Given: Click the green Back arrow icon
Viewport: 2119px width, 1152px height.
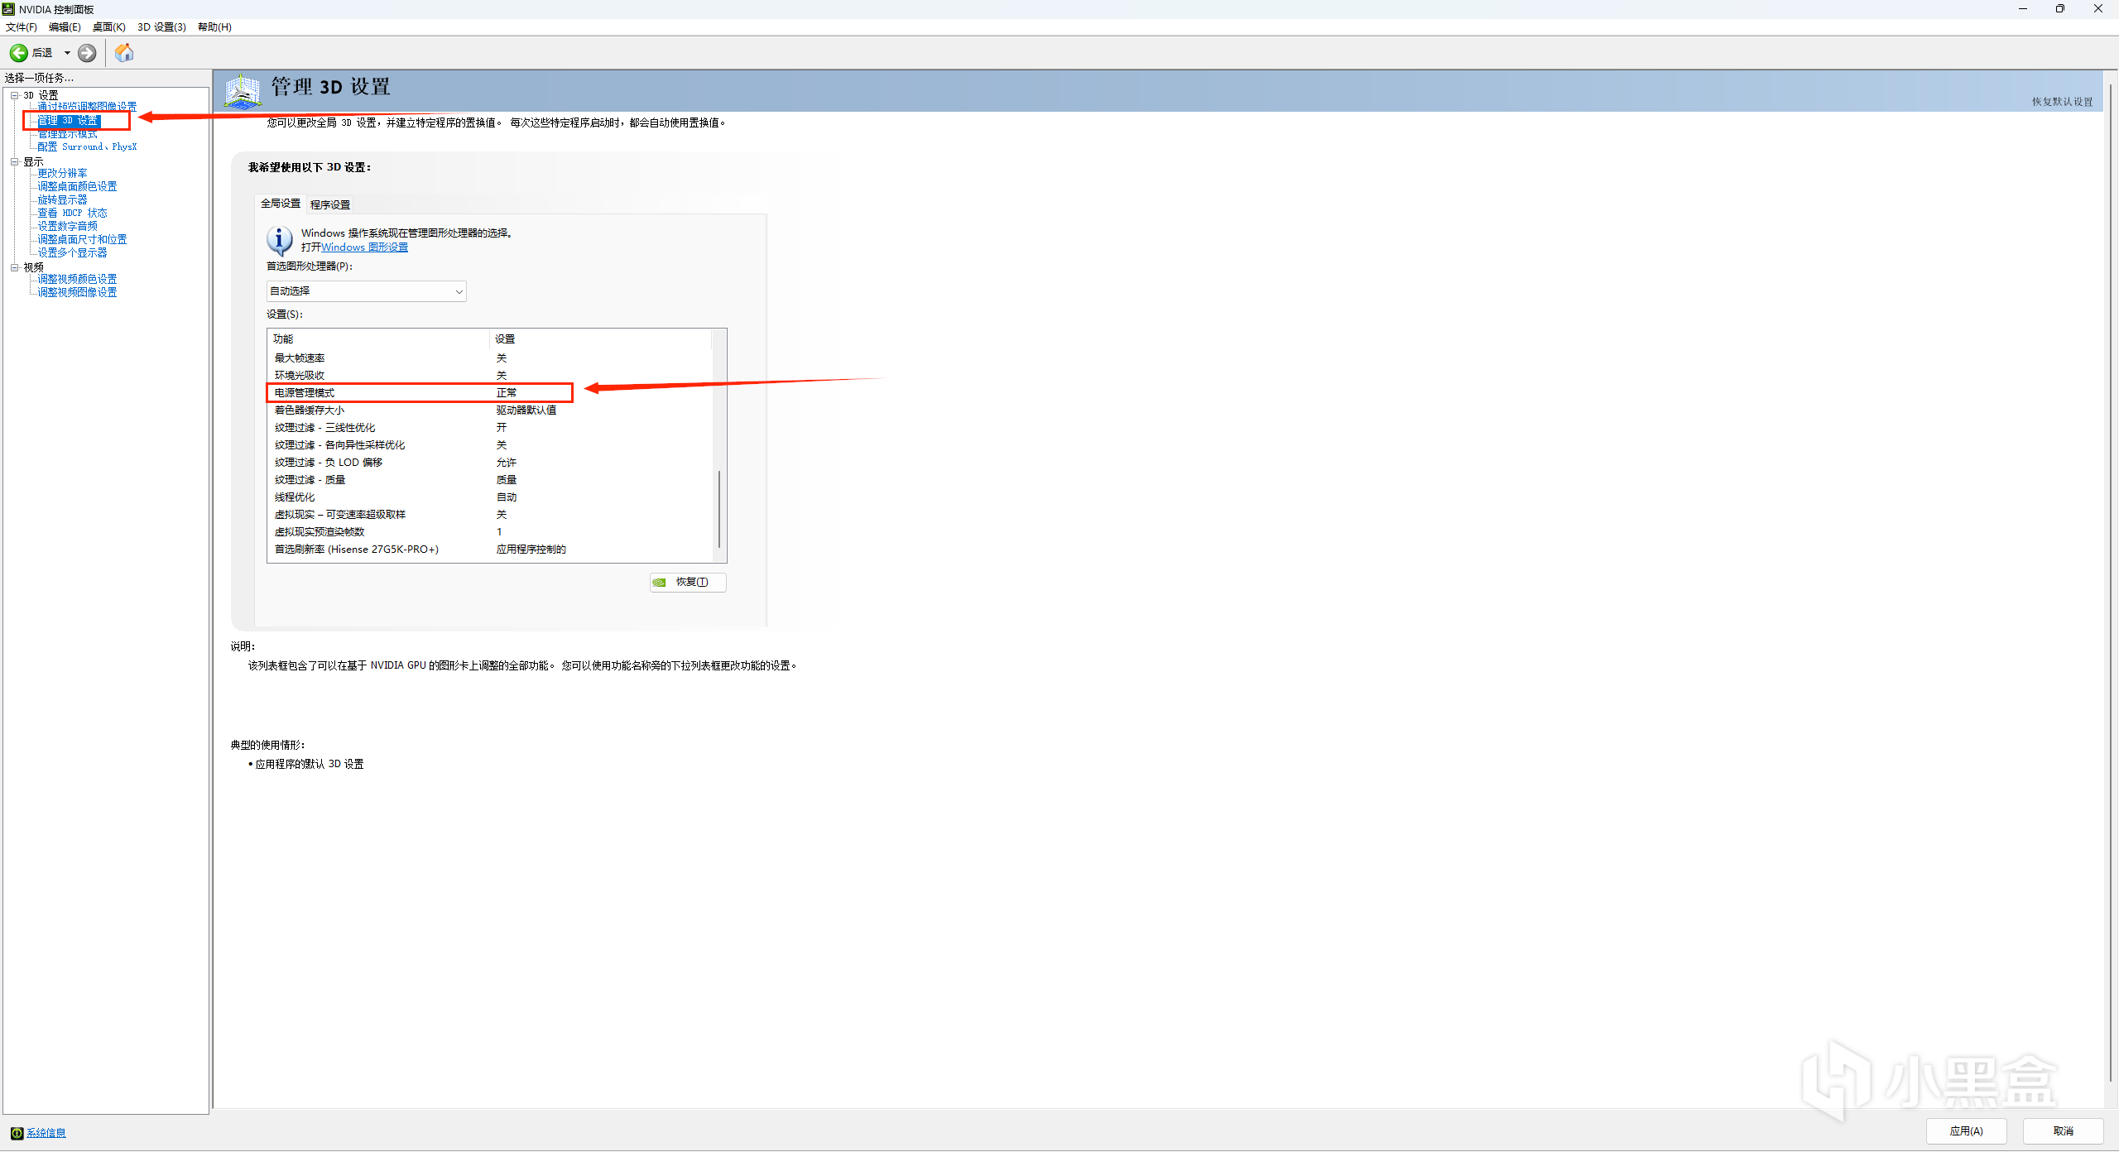Looking at the screenshot, I should (x=18, y=53).
